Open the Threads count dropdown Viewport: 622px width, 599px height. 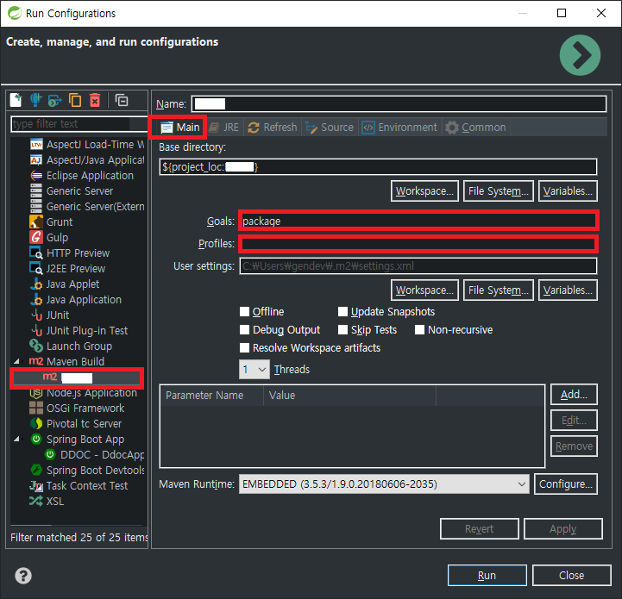tap(254, 370)
